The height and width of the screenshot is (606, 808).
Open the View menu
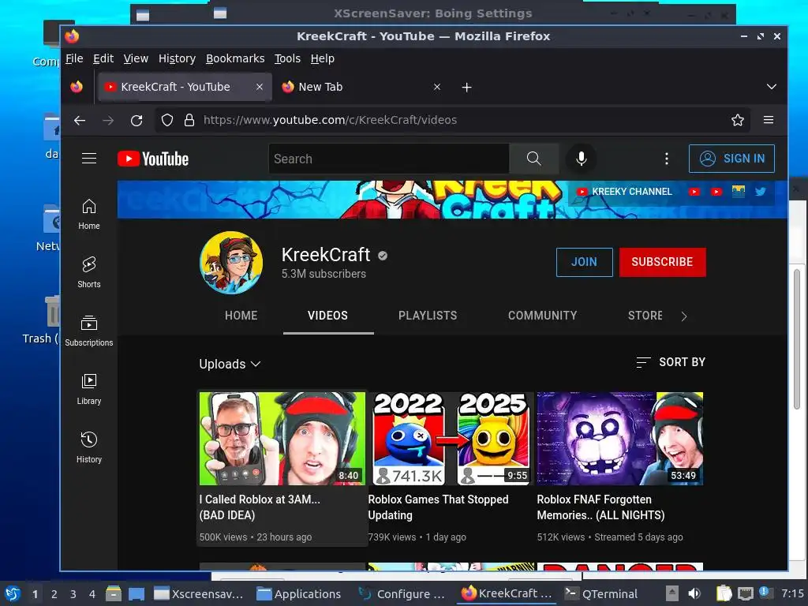pyautogui.click(x=136, y=58)
